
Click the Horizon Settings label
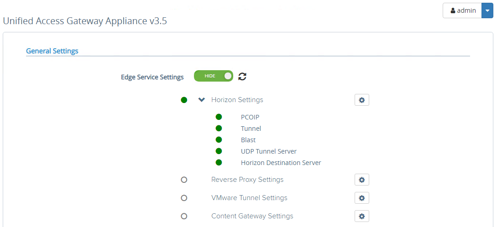pos(237,100)
